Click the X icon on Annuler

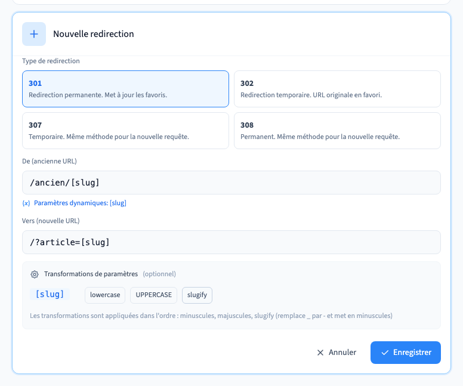(x=320, y=353)
